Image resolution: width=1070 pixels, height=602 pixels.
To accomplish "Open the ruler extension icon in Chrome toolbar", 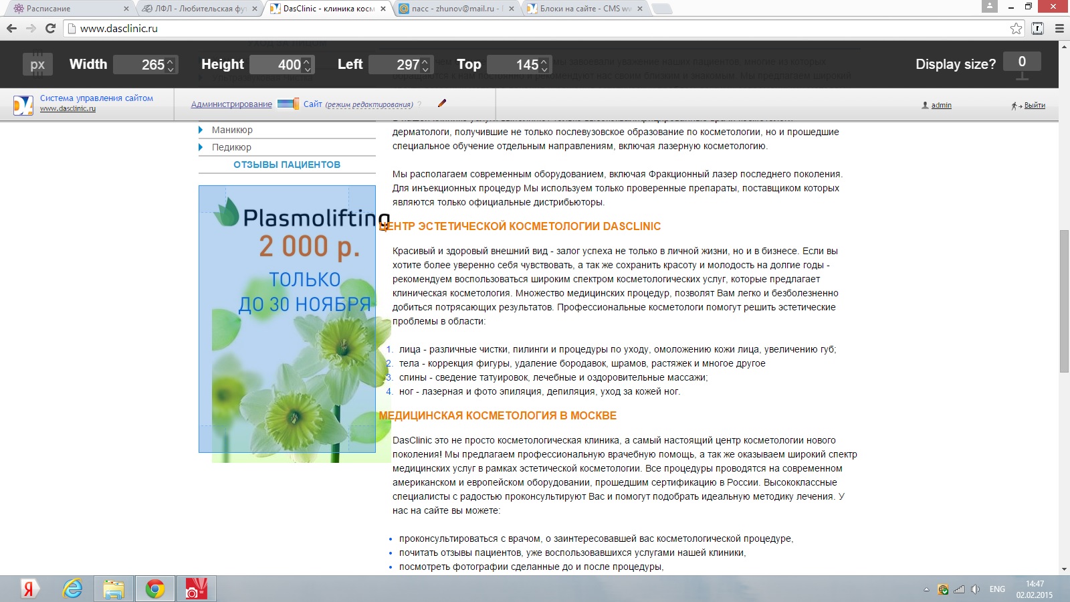I will pos(1038,28).
